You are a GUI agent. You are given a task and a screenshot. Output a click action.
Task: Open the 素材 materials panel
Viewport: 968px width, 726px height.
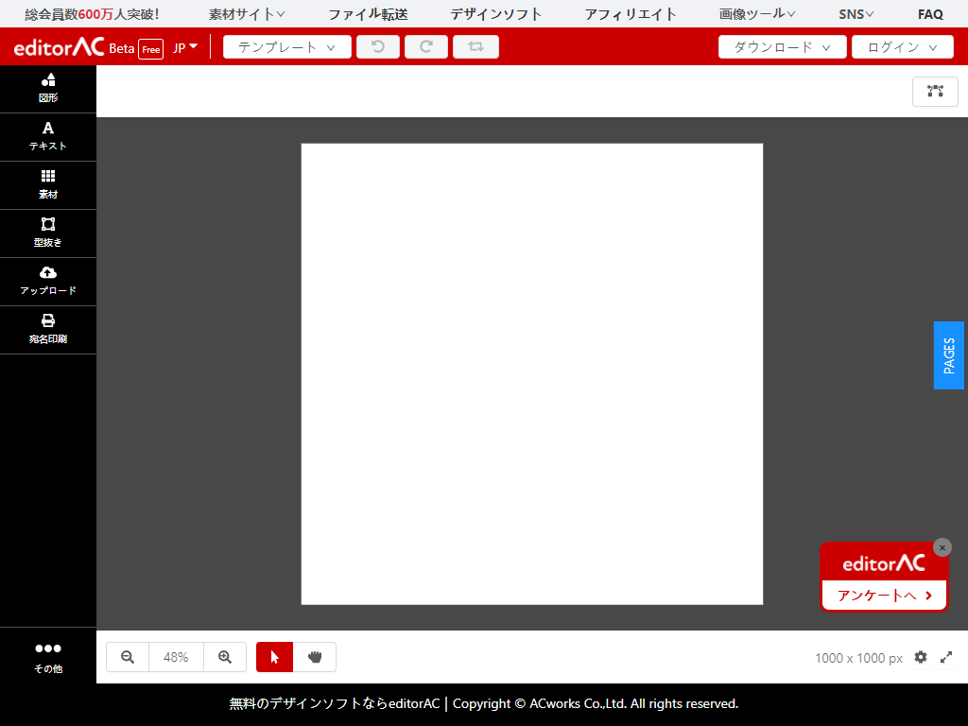(48, 185)
